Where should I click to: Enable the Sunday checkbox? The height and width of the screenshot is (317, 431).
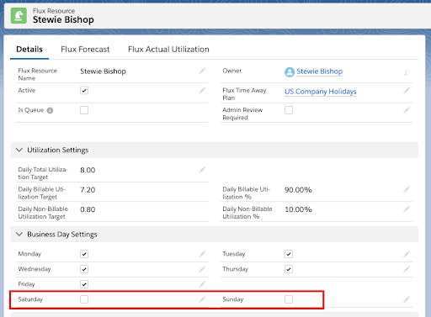pos(289,299)
